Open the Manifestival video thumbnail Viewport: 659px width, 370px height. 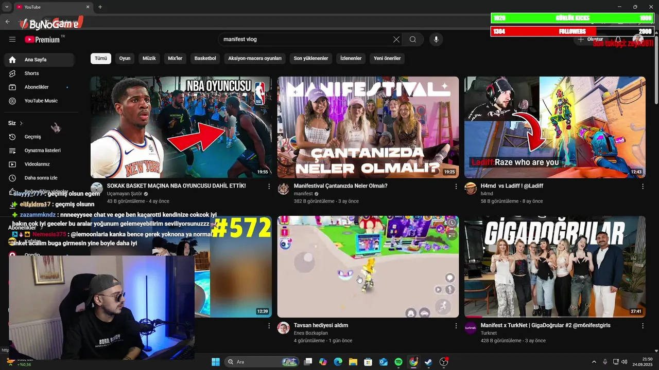point(368,127)
